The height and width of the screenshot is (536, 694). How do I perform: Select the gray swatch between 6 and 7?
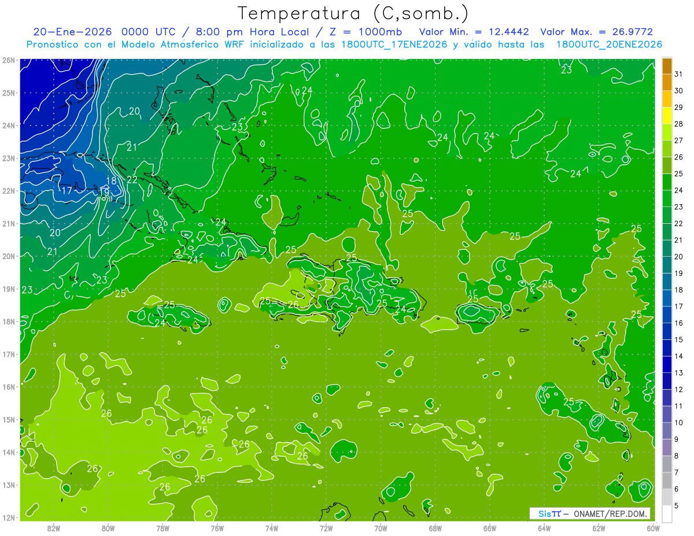tap(667, 480)
